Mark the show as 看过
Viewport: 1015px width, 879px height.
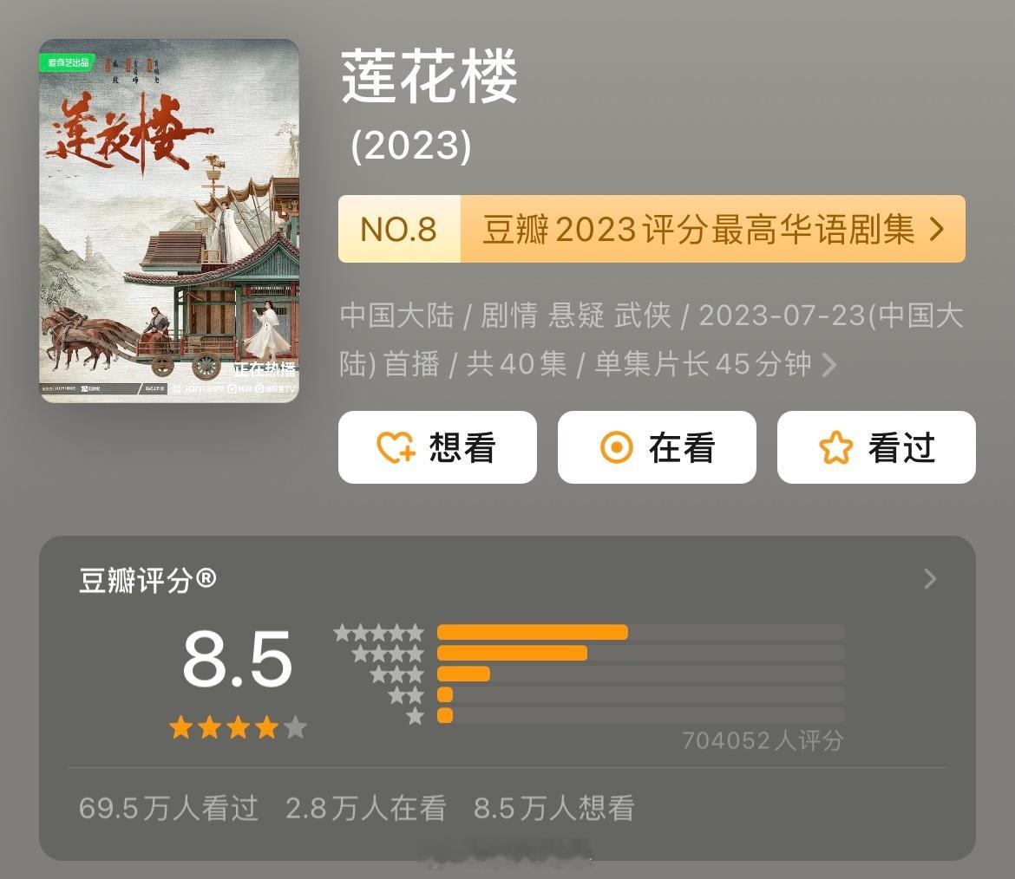click(x=876, y=447)
